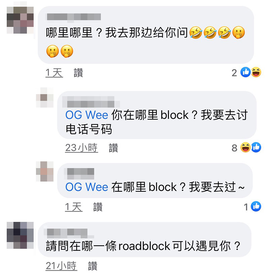Open avatar of the 电话号码 reply author
The height and width of the screenshot is (274, 269).
click(45, 97)
